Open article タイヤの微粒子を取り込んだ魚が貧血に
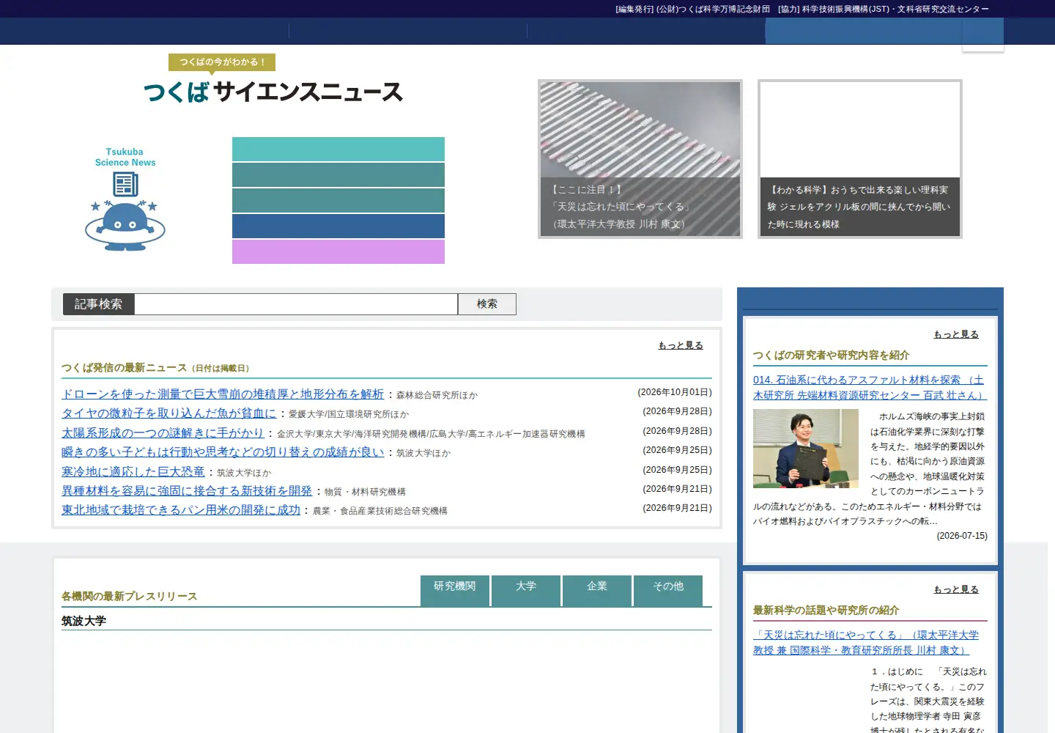This screenshot has width=1055, height=733. coord(169,413)
